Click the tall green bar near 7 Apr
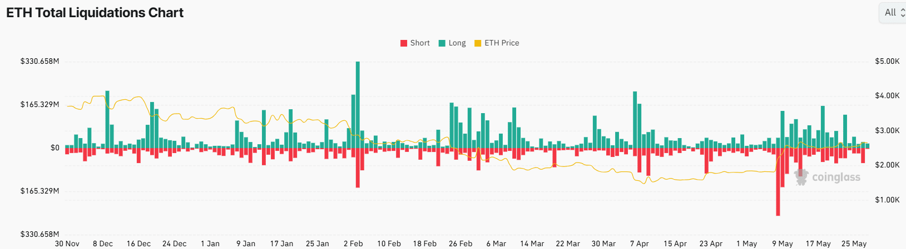 [635, 120]
